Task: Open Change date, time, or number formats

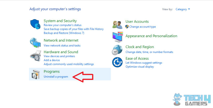Action: tap(149, 52)
